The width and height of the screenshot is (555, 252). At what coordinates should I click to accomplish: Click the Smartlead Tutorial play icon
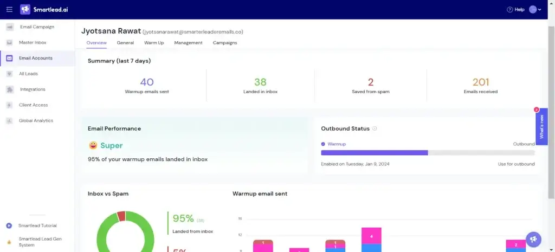click(x=9, y=225)
